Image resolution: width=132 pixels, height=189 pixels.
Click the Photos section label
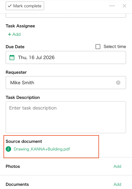point(13,167)
